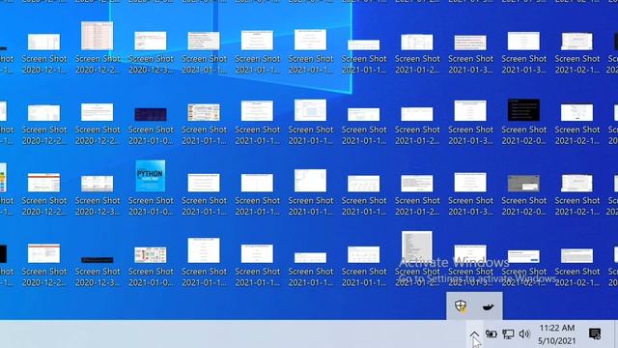The height and width of the screenshot is (348, 618).
Task: Open the volume speaker tray icon
Action: [x=524, y=334]
